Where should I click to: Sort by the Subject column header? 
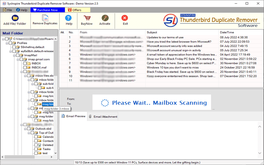click(x=182, y=32)
